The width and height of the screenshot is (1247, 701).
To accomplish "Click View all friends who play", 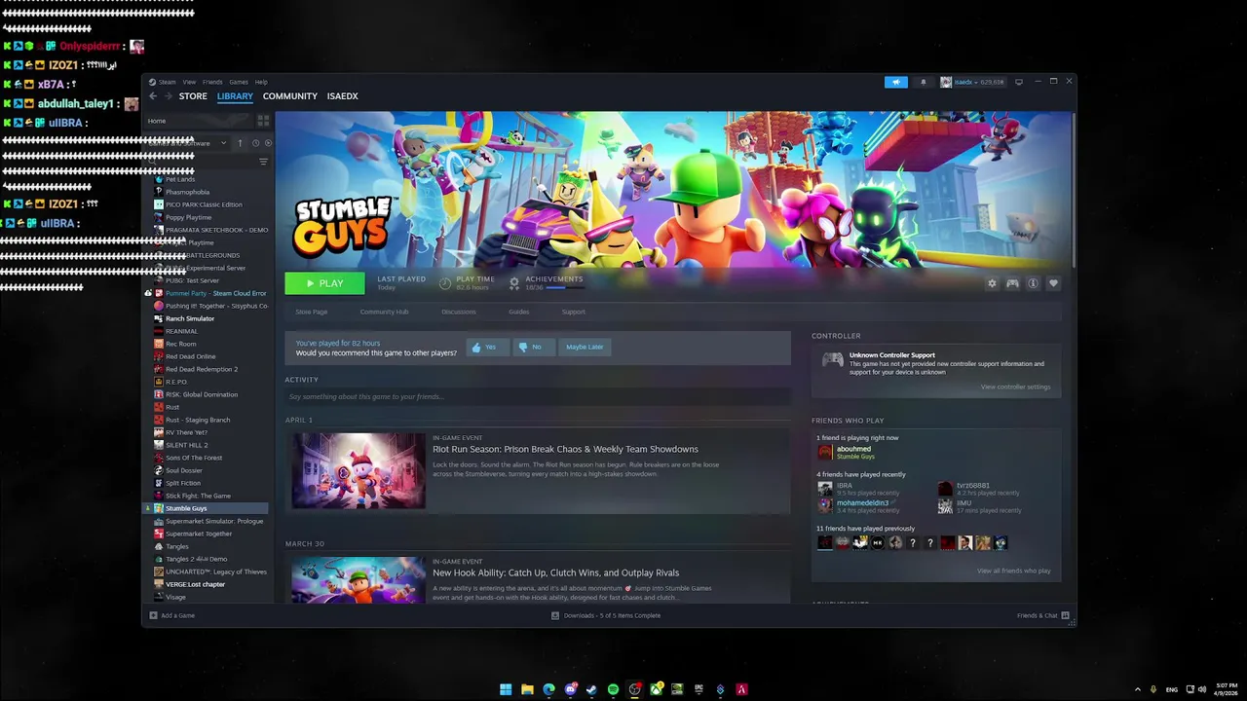I will point(1014,571).
